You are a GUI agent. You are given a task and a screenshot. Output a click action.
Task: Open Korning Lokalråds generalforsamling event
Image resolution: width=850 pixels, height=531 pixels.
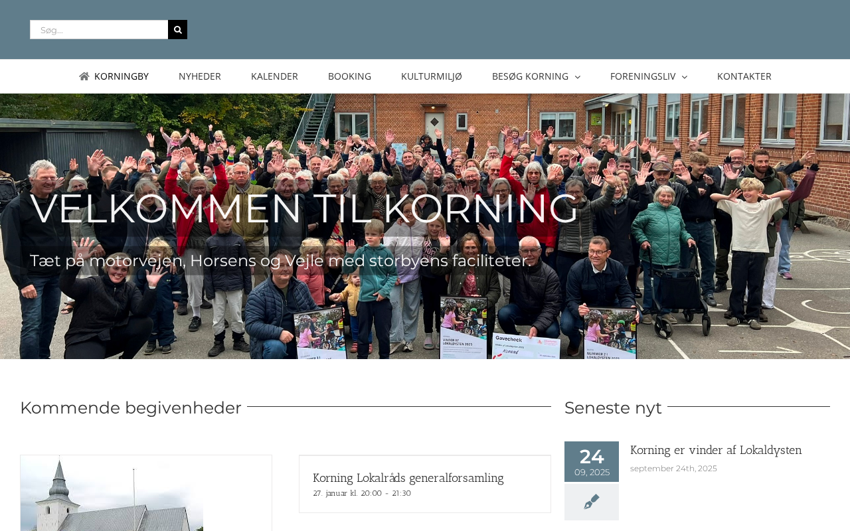(x=408, y=478)
